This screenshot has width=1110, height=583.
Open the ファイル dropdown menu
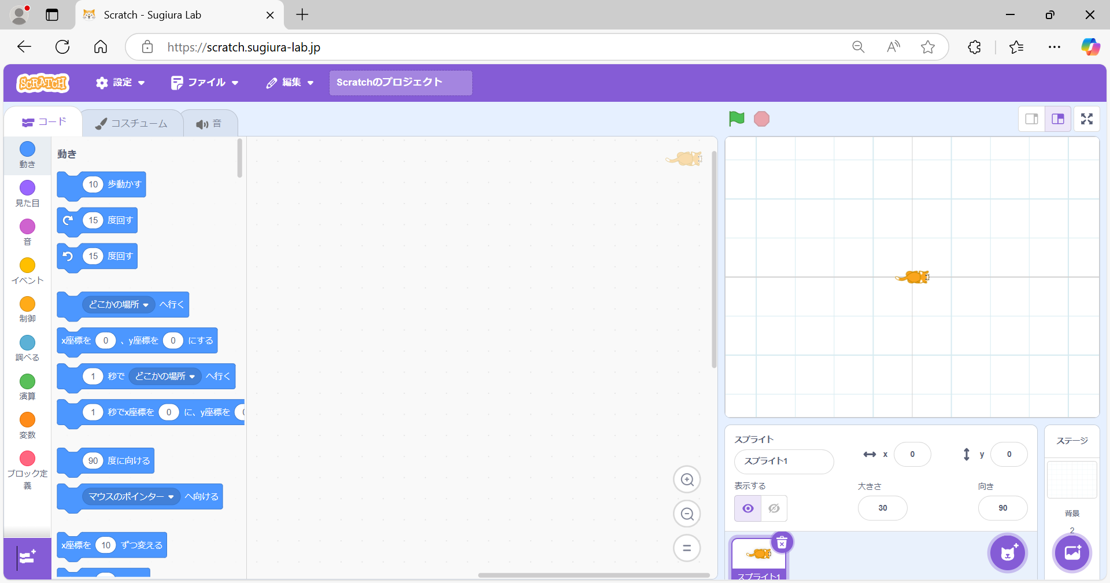(205, 83)
